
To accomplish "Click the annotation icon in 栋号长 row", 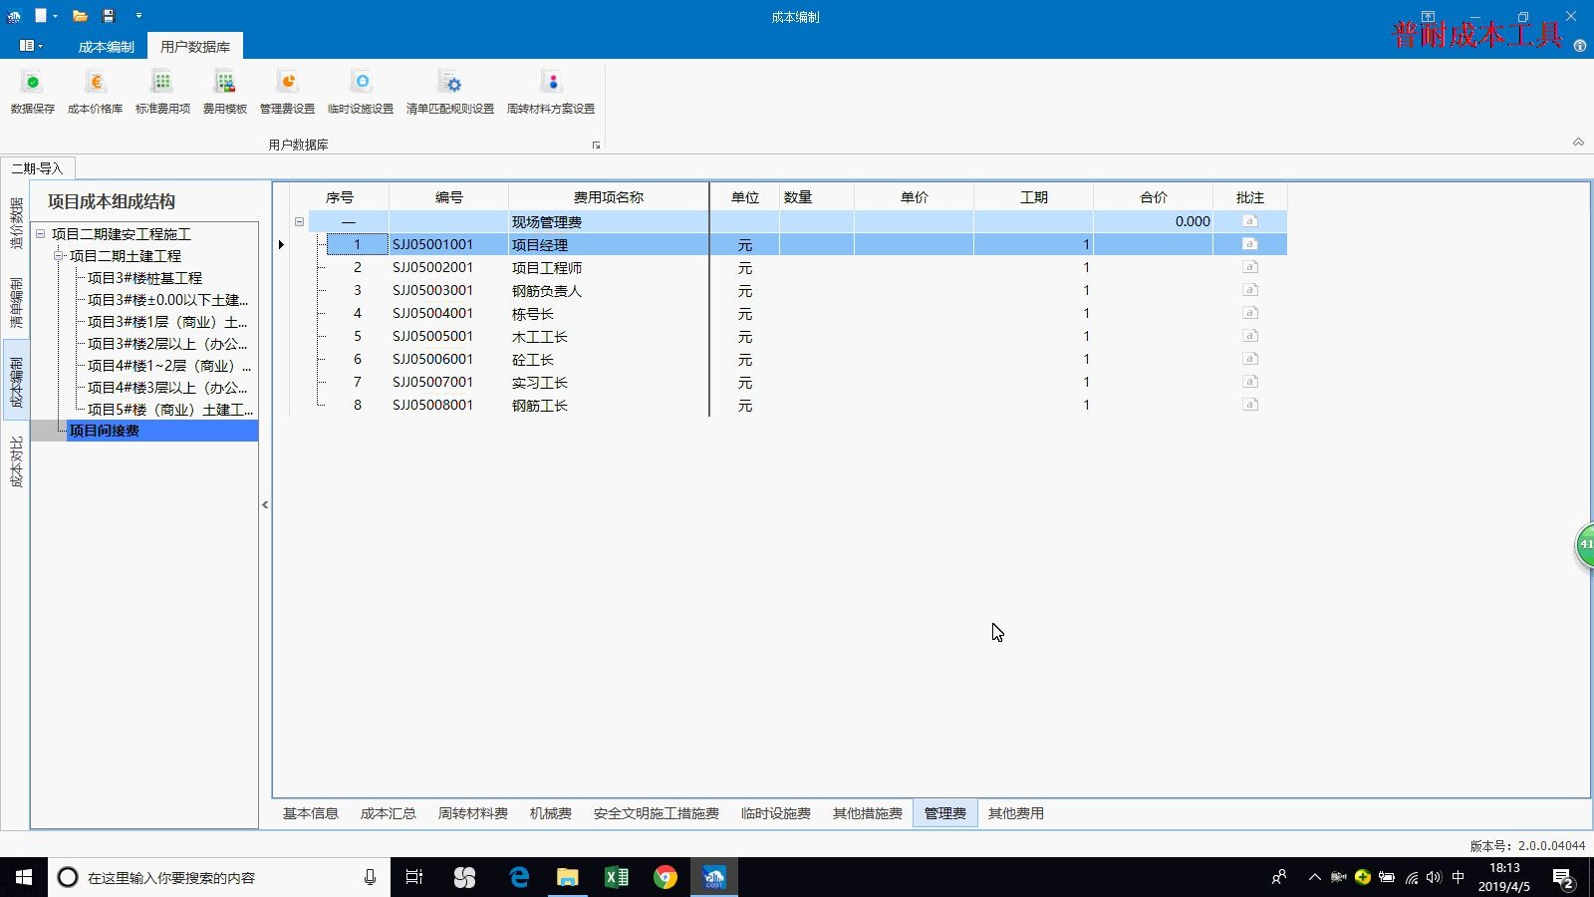I will (x=1250, y=313).
